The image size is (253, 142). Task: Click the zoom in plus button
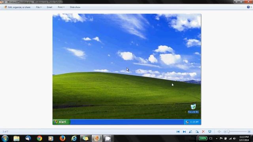tap(249, 132)
